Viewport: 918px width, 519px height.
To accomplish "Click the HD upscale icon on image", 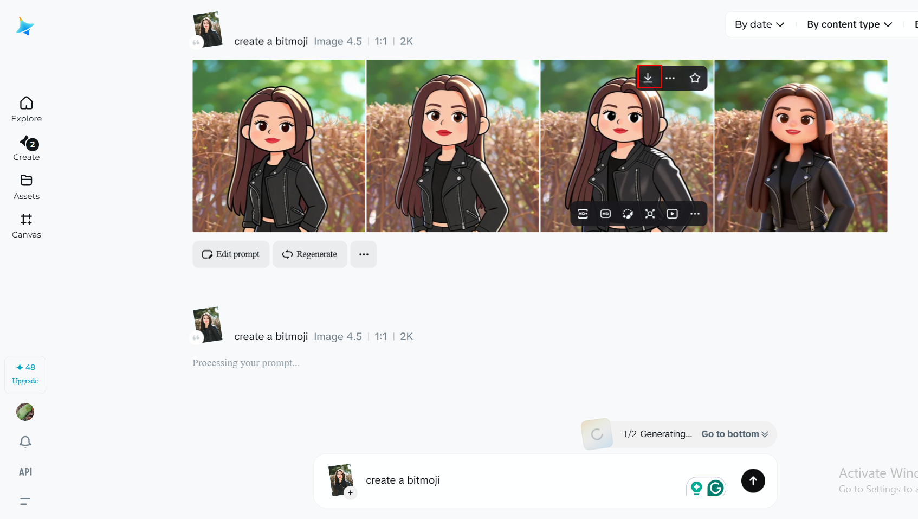I will [x=606, y=214].
